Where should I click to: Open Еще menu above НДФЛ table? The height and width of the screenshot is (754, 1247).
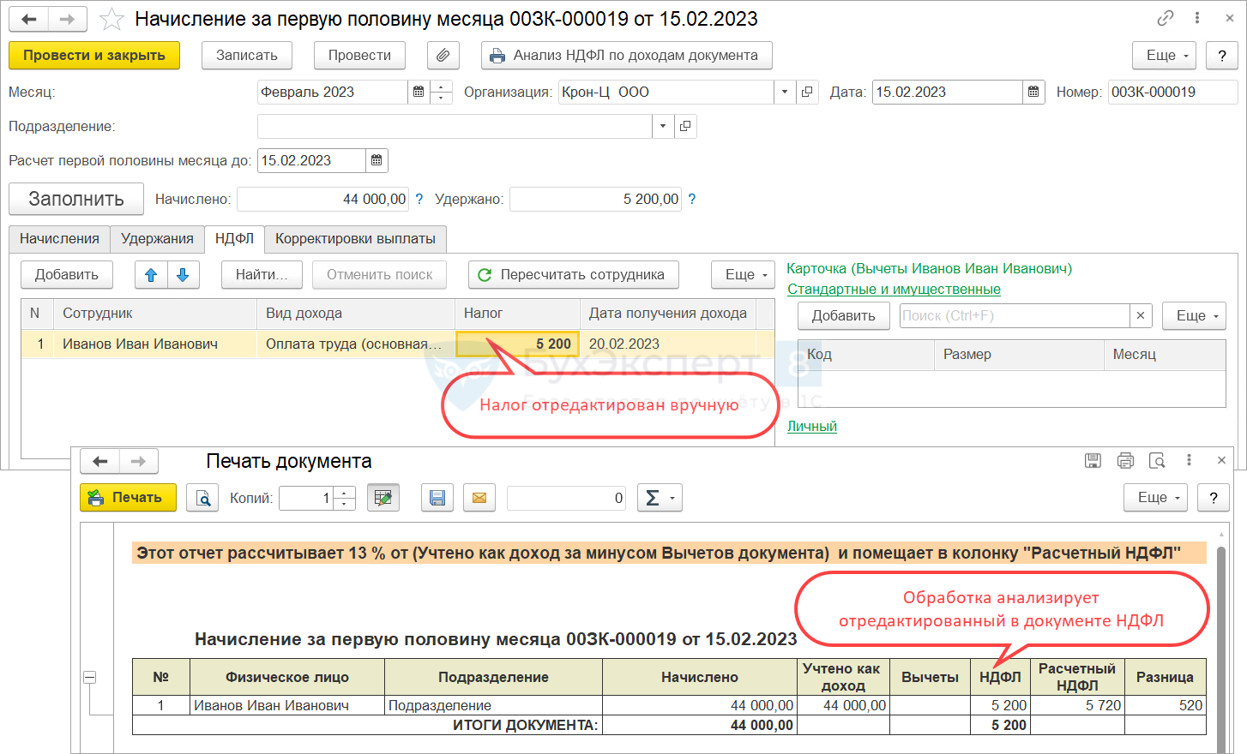point(743,275)
